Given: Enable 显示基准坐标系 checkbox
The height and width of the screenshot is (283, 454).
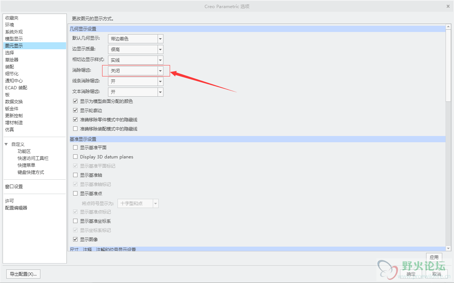Looking at the screenshot, I should click(75, 221).
